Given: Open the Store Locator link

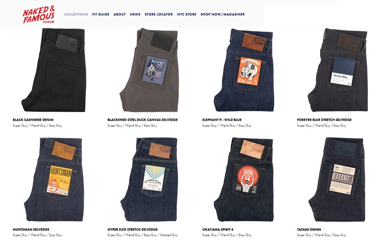Looking at the screenshot, I should coord(158,14).
